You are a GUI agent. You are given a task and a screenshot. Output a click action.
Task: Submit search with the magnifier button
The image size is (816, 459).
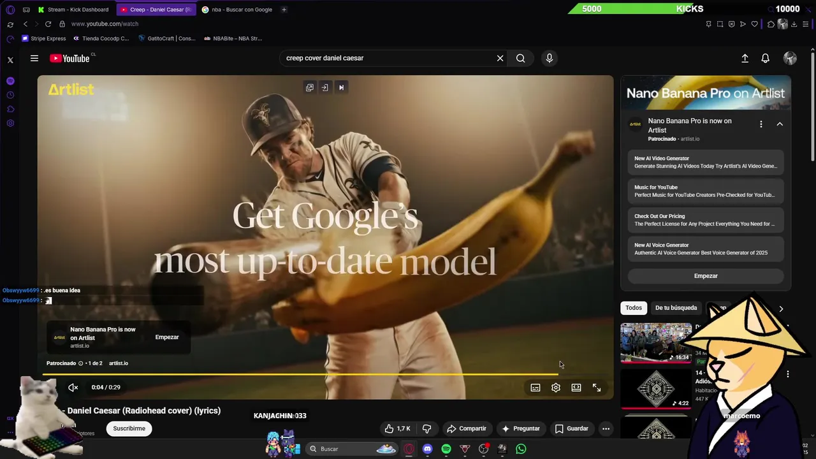(x=521, y=58)
